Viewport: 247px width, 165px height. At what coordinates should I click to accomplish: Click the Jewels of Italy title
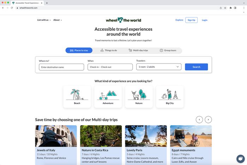tap(46, 150)
